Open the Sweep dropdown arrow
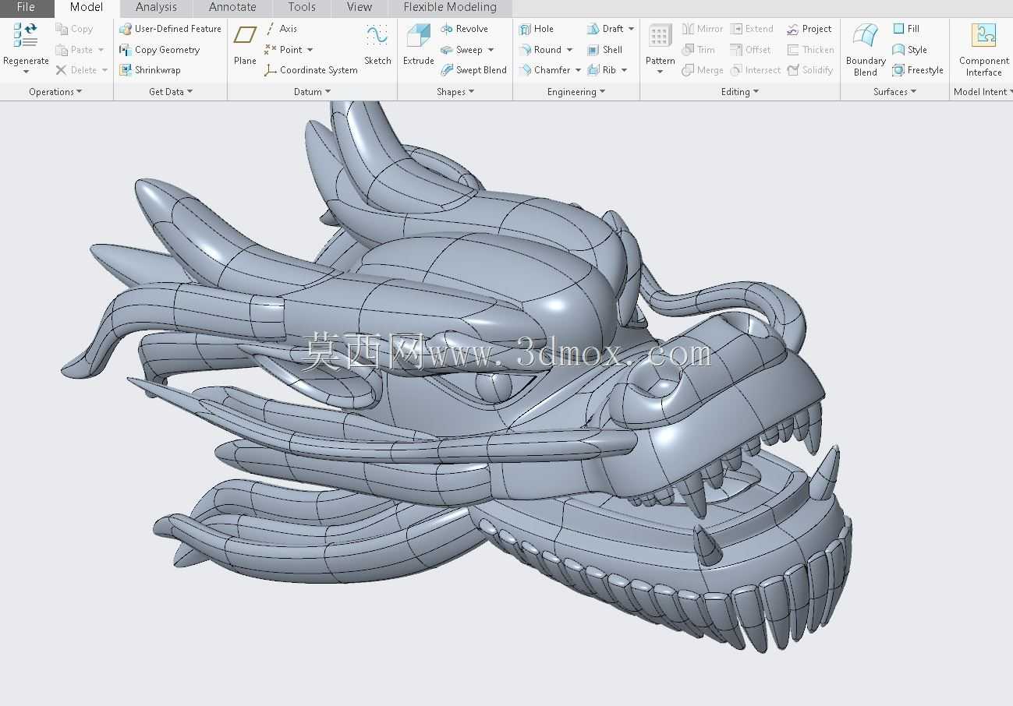Viewport: 1013px width, 706px height. click(491, 50)
